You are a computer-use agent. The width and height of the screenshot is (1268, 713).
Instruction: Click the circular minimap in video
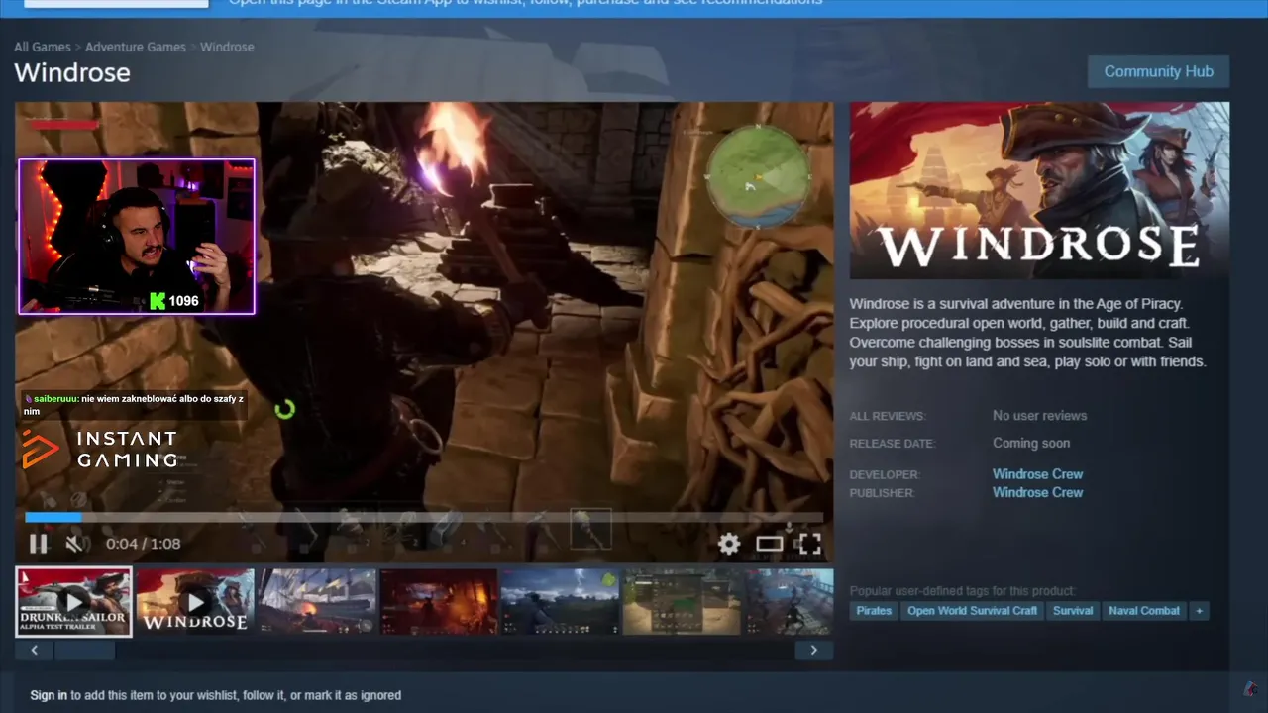tap(758, 177)
